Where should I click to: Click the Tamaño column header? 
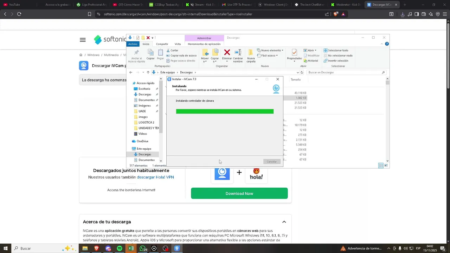(x=296, y=80)
